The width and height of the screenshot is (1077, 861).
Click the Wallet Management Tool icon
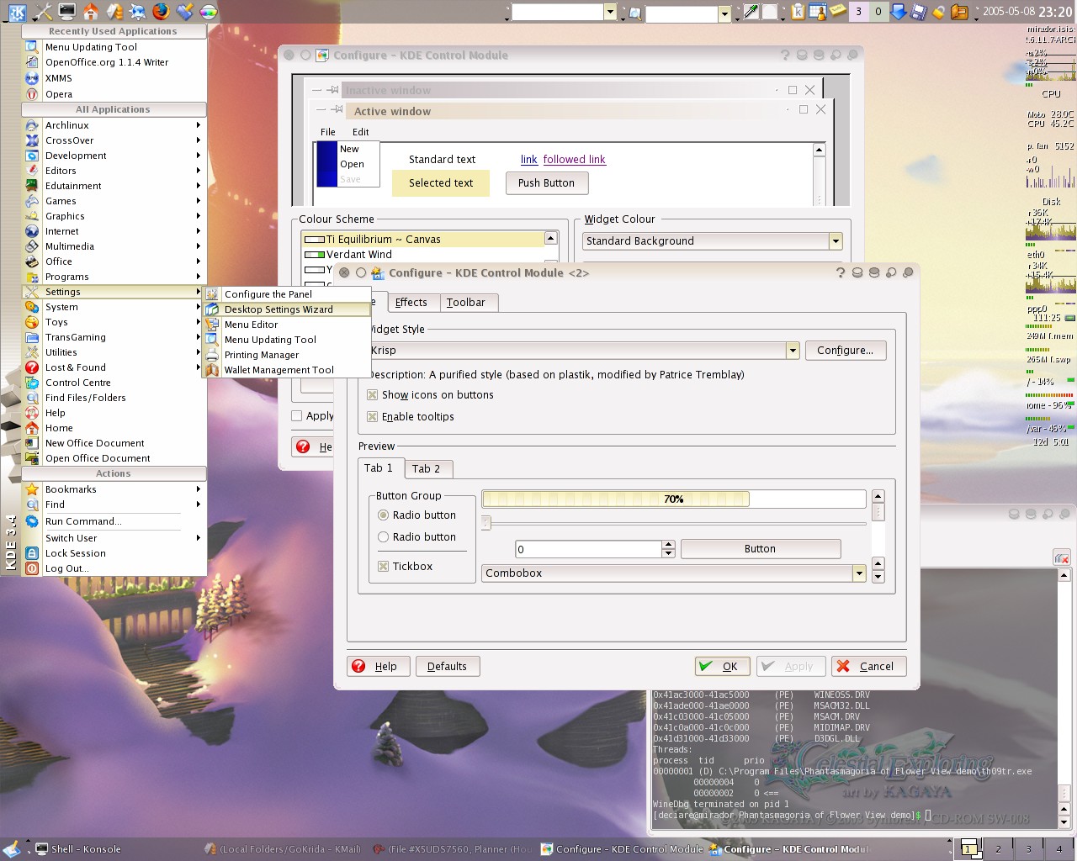coord(212,370)
